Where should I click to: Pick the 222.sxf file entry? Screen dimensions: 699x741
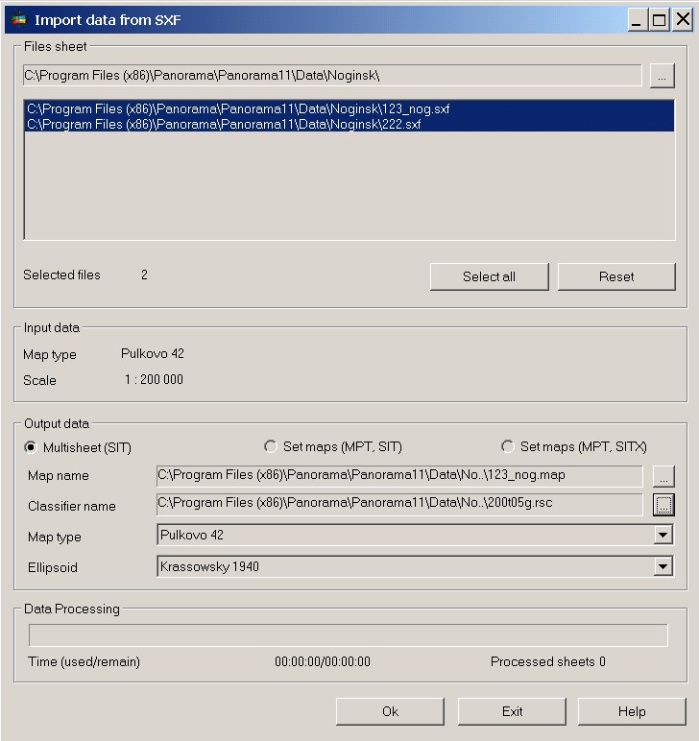pyautogui.click(x=223, y=125)
